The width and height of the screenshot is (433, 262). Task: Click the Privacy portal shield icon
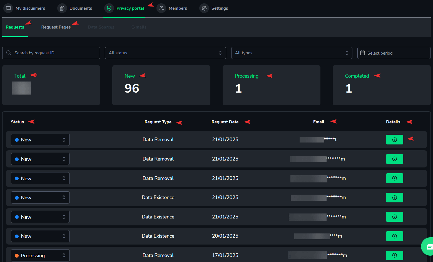tap(109, 8)
